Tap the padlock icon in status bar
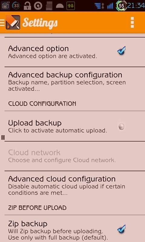 click(27, 6)
